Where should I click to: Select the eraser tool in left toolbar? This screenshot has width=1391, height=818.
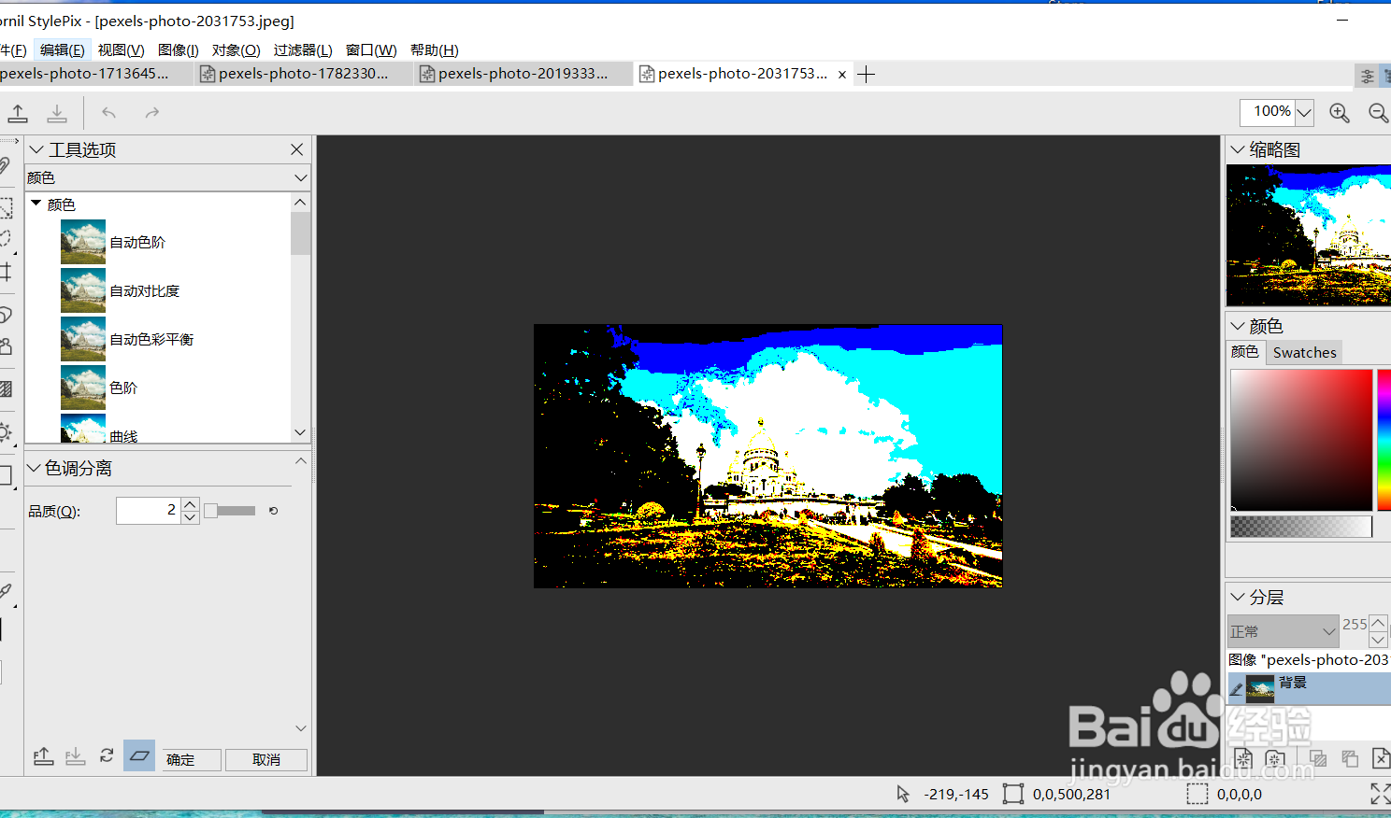coord(6,315)
